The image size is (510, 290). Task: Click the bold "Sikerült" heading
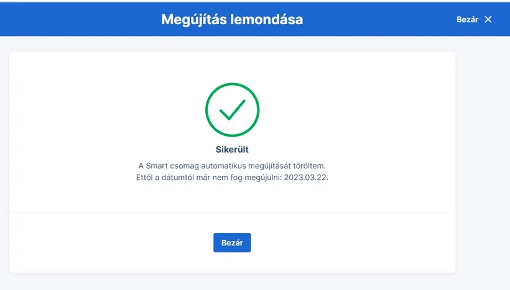(x=232, y=150)
